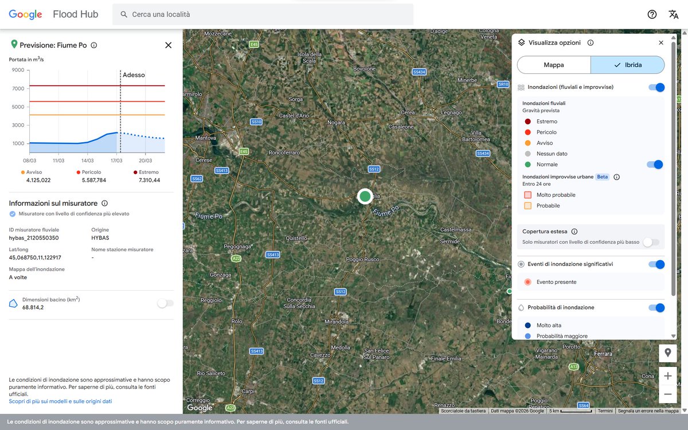Open info icon beside Visualizza opzioni
688x430 pixels.
click(591, 42)
